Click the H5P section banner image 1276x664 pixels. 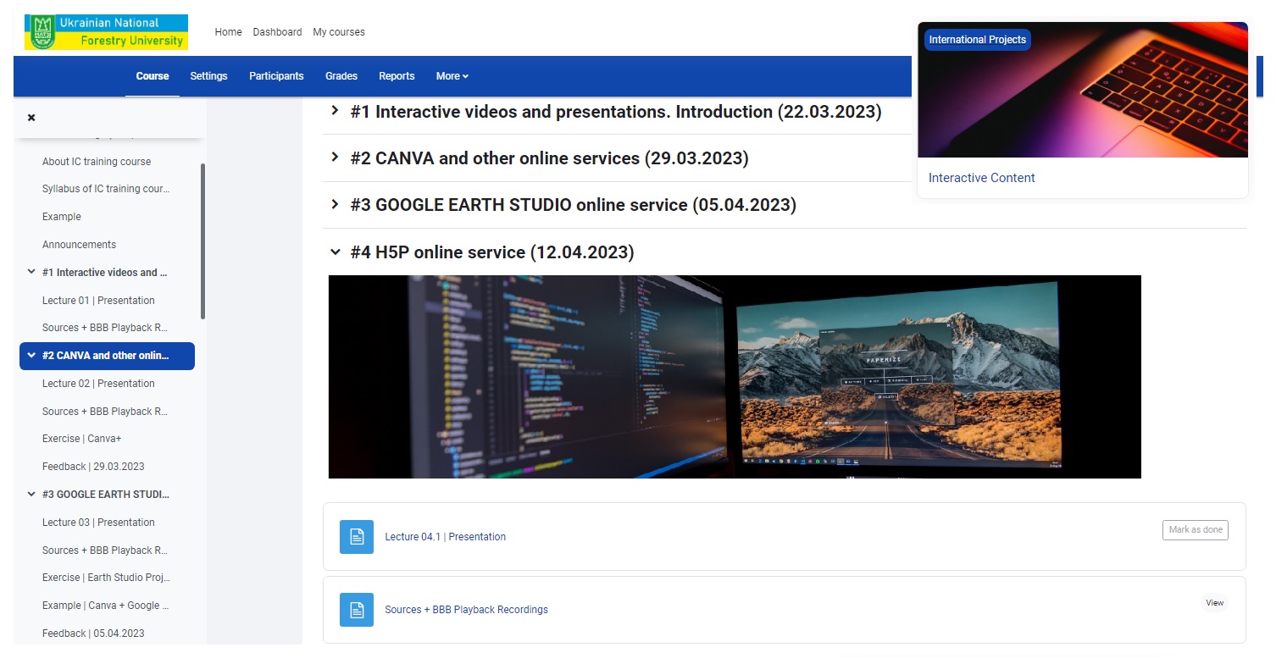[x=735, y=377]
